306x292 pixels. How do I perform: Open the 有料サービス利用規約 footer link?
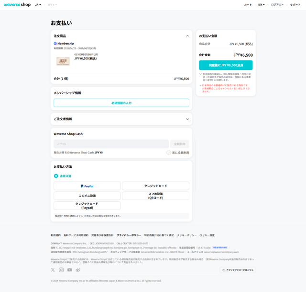[76, 235]
